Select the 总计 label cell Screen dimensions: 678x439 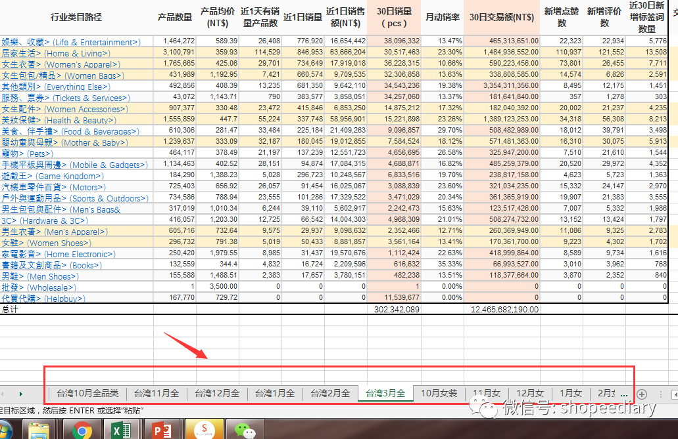[x=76, y=309]
